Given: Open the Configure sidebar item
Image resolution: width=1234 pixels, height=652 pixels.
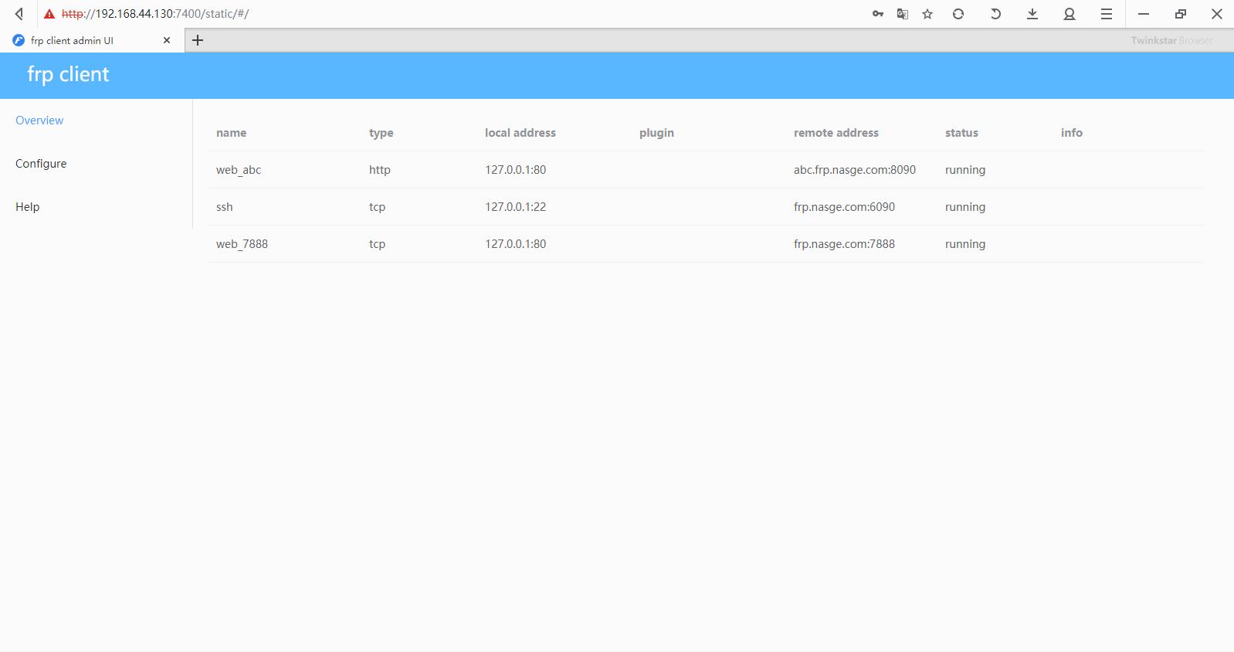Looking at the screenshot, I should pos(41,164).
